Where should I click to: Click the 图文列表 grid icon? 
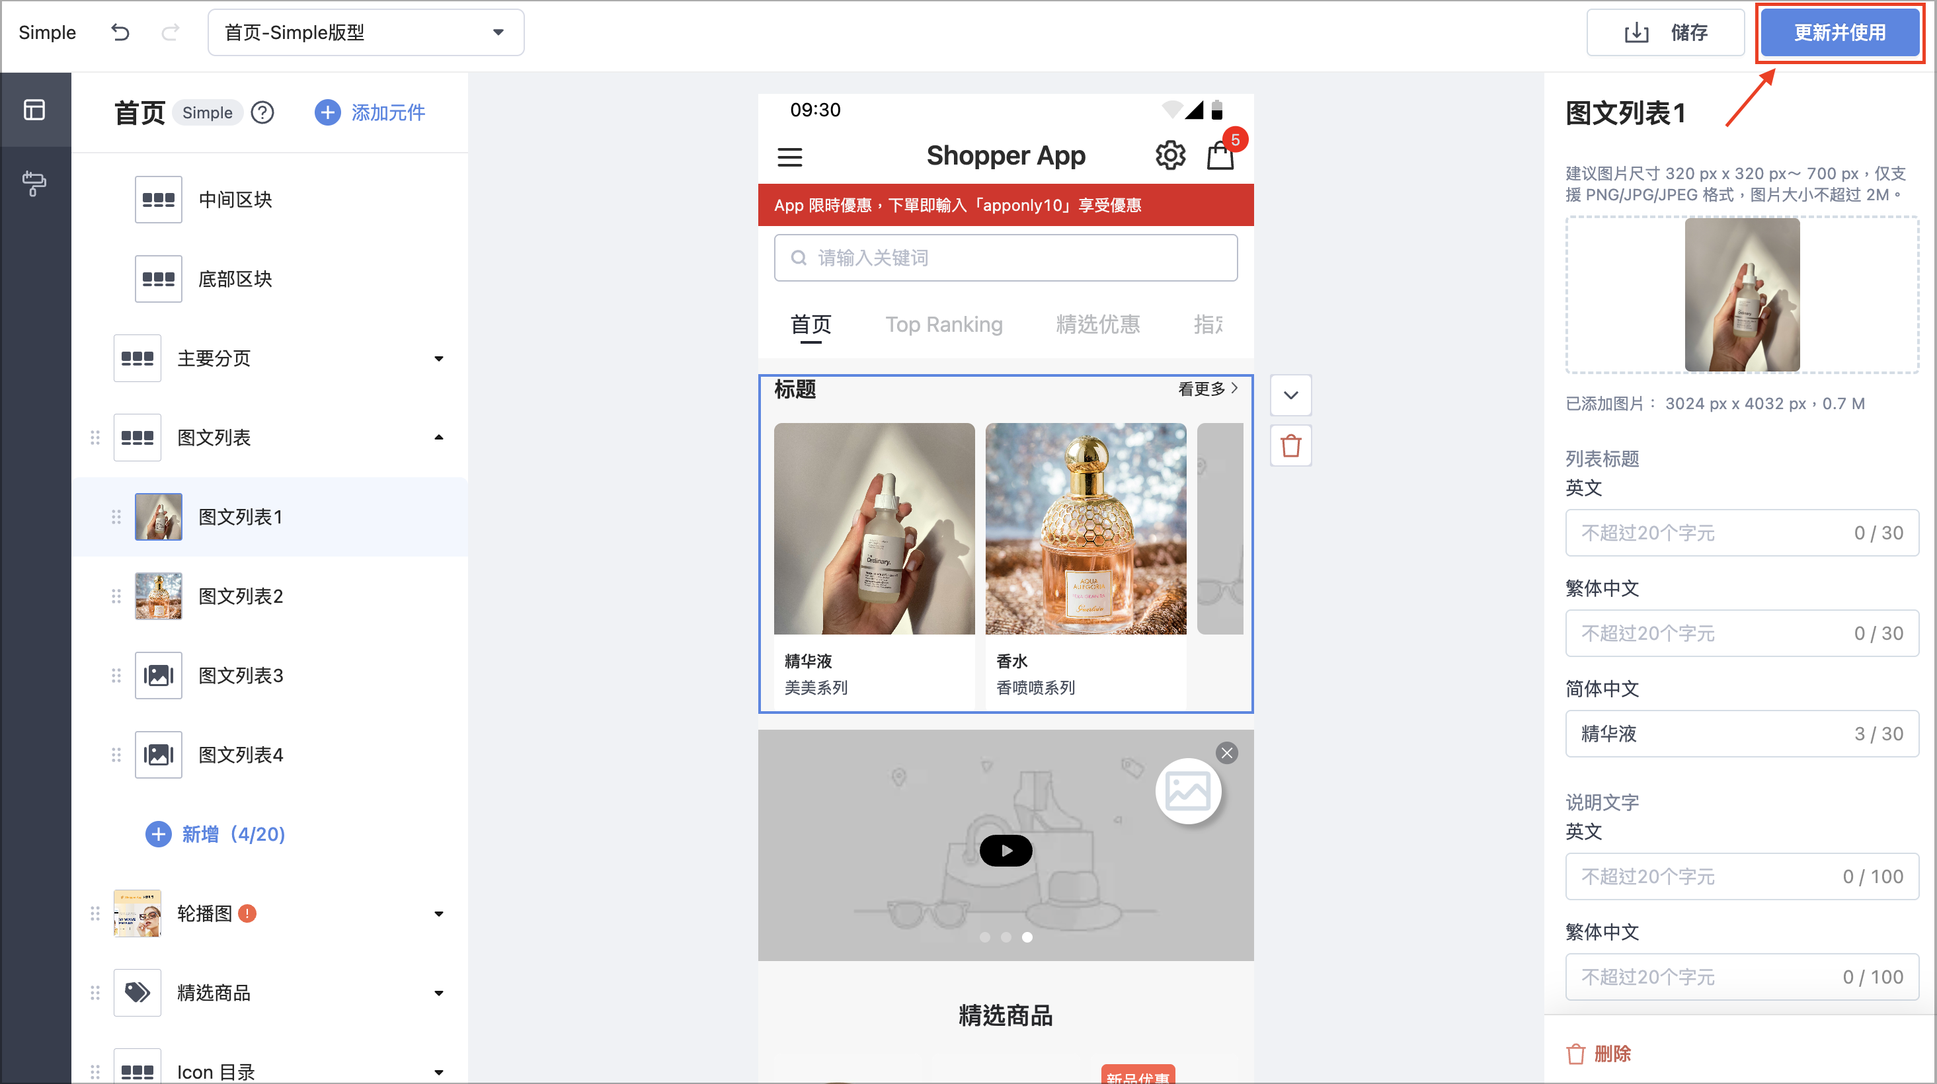[138, 438]
